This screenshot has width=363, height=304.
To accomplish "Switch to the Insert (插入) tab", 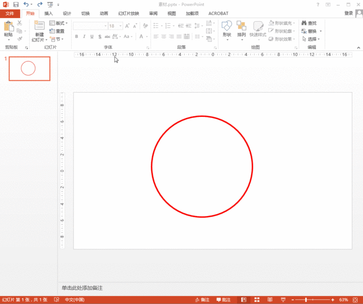I will click(x=48, y=14).
